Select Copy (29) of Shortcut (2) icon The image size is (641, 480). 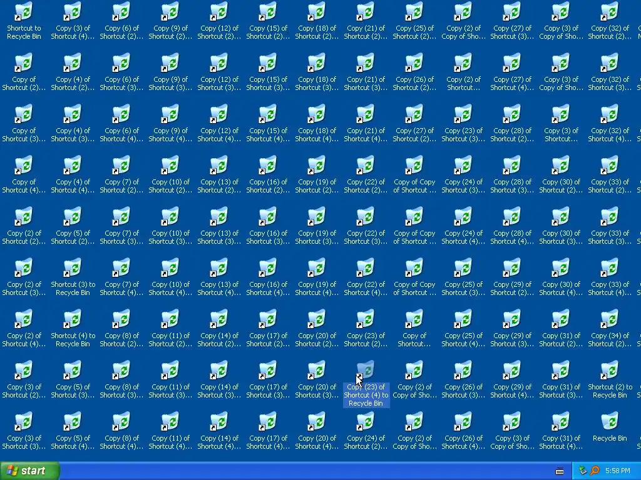(512, 277)
